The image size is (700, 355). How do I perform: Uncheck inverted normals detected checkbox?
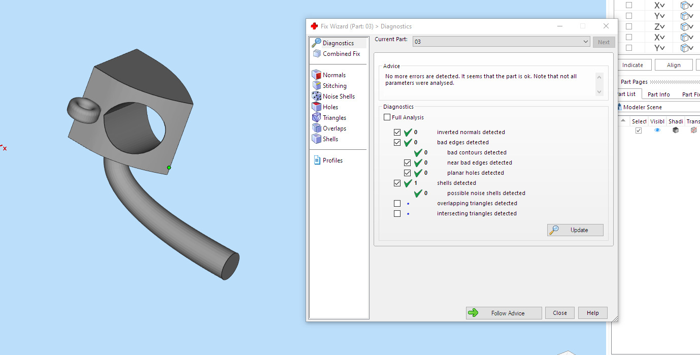[397, 132]
